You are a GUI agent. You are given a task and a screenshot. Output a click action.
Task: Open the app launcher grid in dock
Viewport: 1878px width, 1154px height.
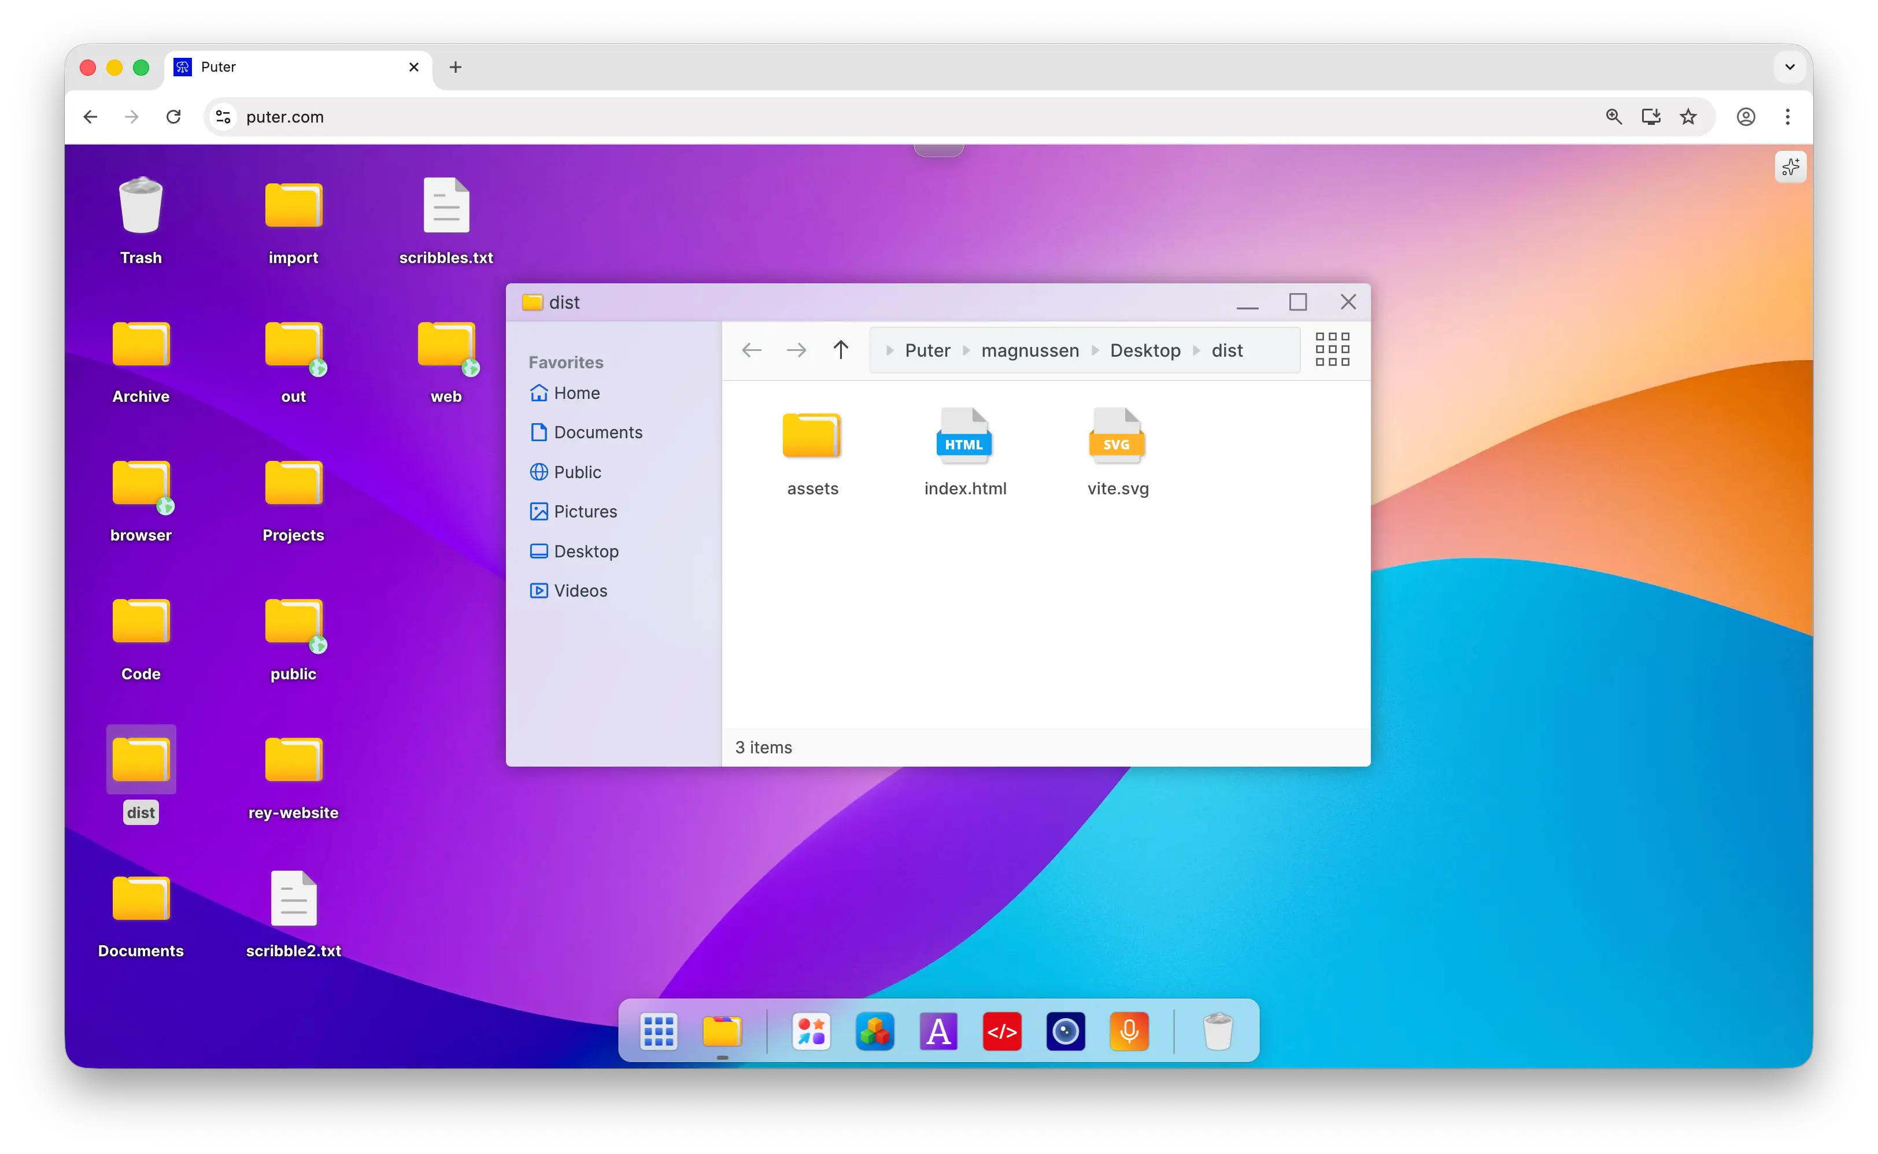point(659,1032)
